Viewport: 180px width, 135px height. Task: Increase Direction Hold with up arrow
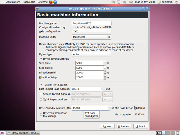[x=105, y=72]
